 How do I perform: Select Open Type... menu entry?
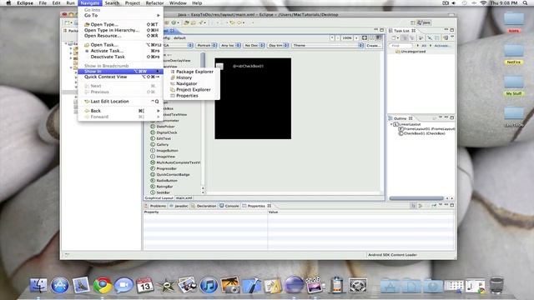click(x=121, y=24)
